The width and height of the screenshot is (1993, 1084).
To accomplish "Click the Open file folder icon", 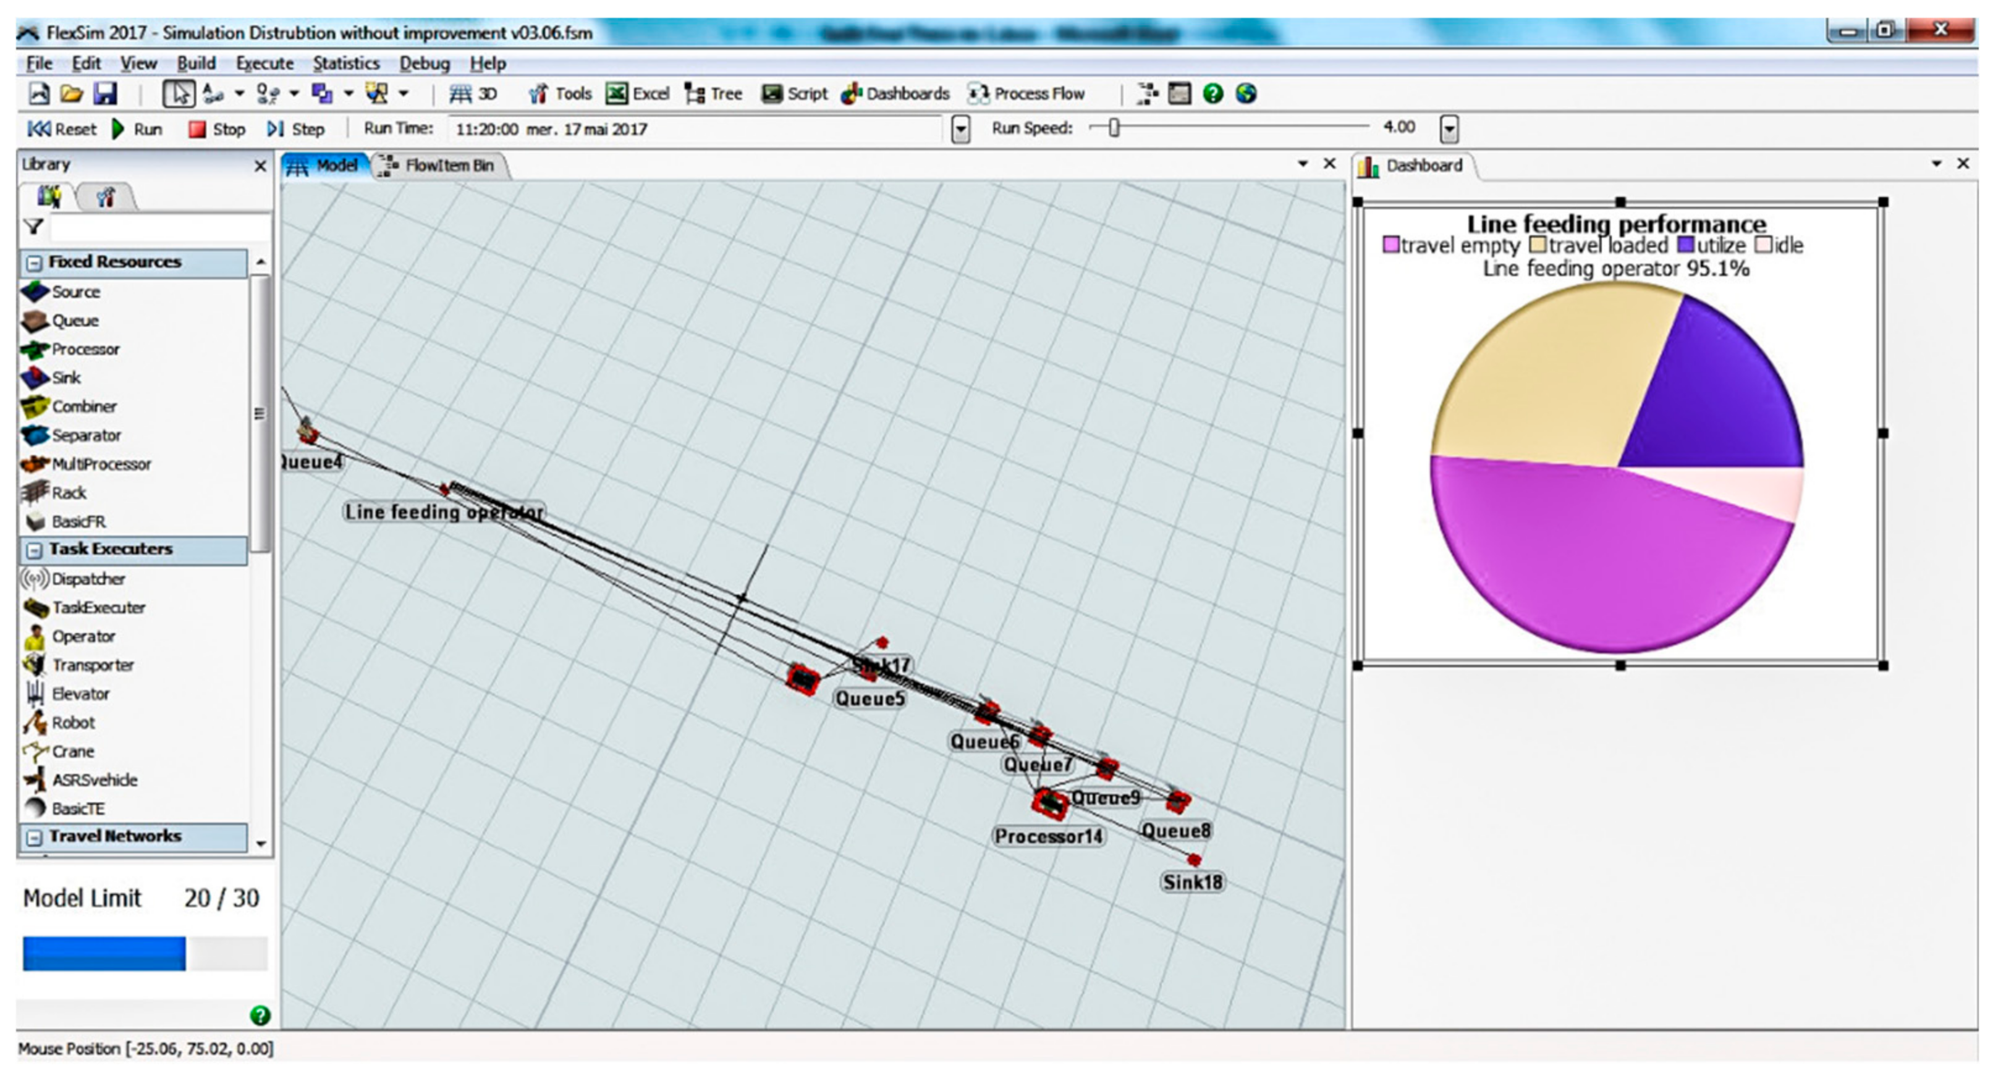I will [71, 93].
